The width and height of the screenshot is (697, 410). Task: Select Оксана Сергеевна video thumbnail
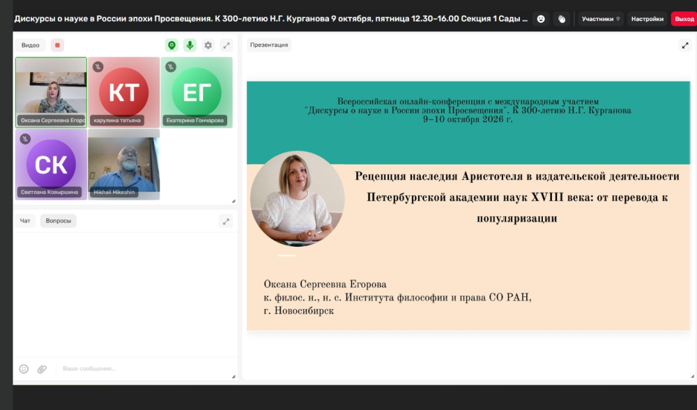(x=51, y=93)
